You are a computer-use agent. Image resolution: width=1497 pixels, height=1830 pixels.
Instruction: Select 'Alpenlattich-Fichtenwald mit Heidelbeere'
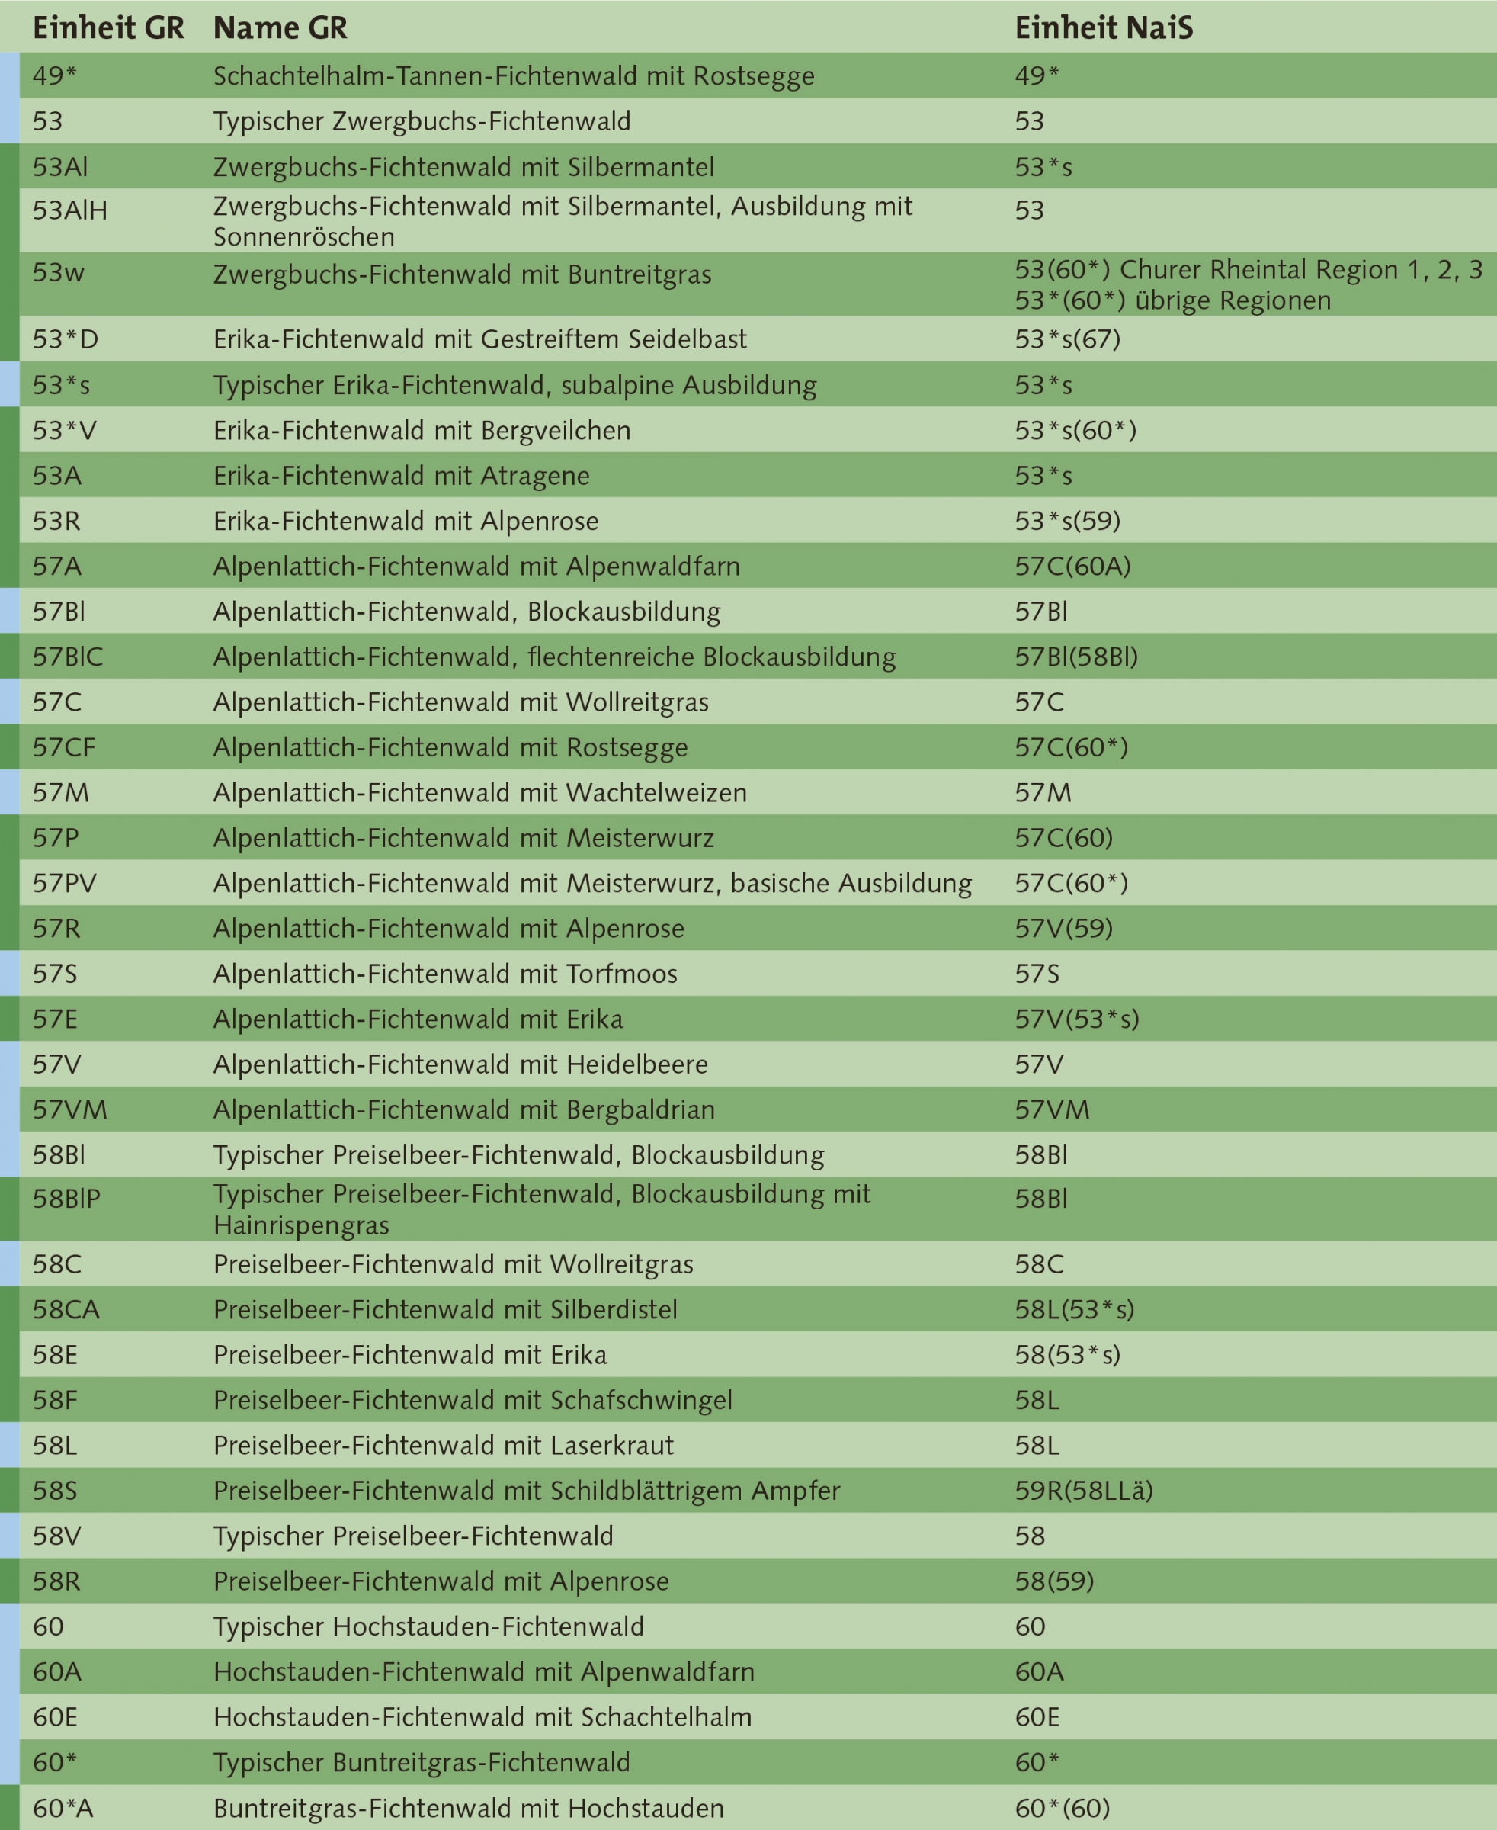[461, 1064]
